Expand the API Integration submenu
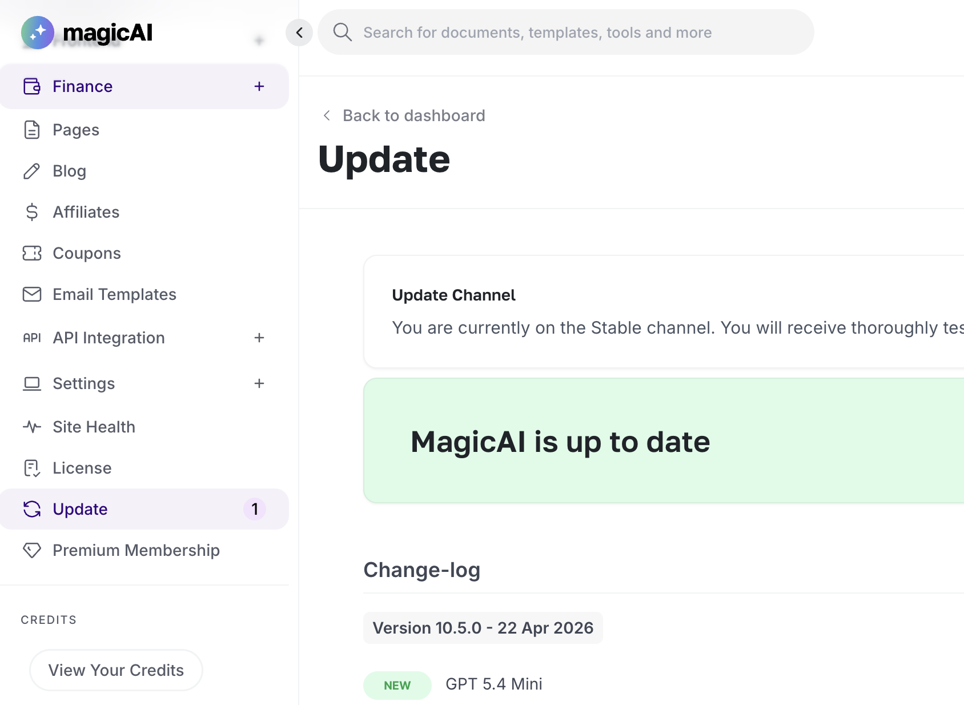964x705 pixels. coord(259,338)
